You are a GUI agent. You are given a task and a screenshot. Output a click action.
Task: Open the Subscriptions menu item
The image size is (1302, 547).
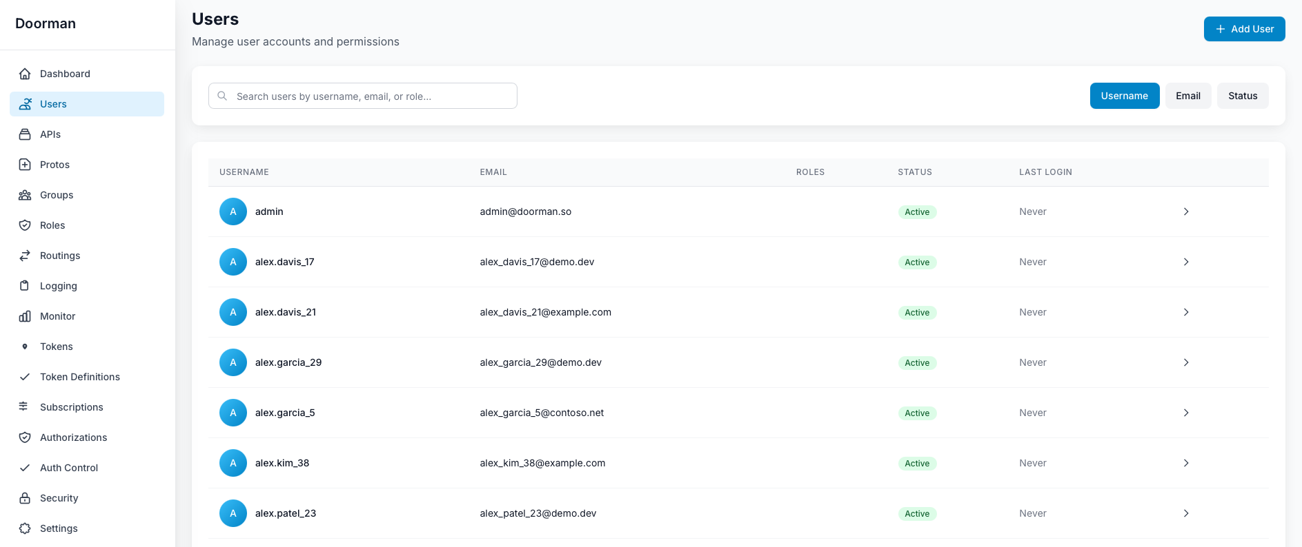click(87, 407)
